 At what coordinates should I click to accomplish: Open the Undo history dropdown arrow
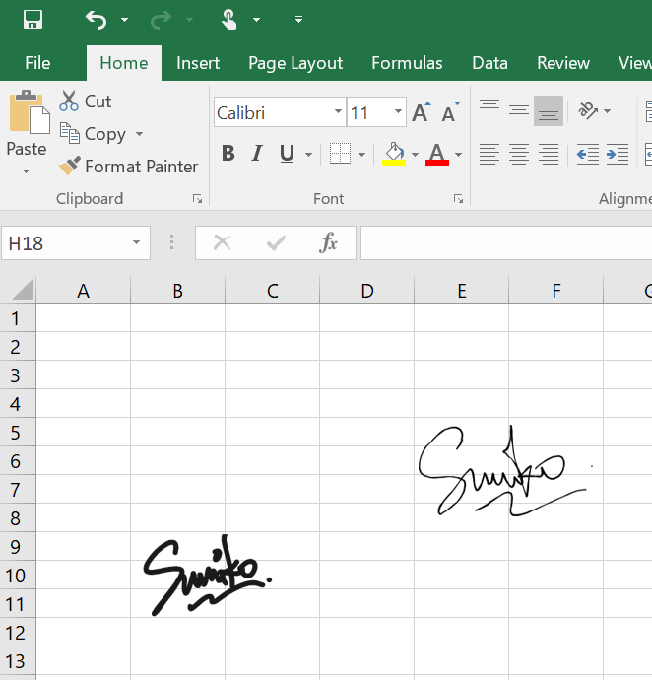click(x=124, y=20)
